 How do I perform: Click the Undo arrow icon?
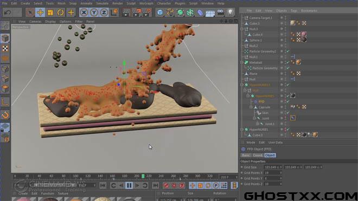pos(8,12)
